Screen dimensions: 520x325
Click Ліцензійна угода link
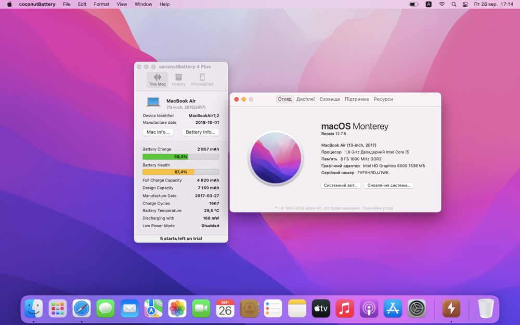tap(378, 209)
